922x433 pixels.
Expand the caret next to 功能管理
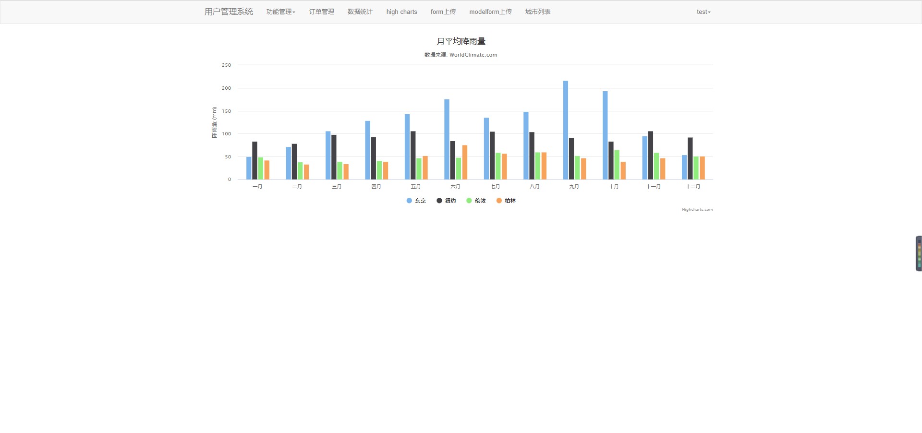(x=294, y=12)
